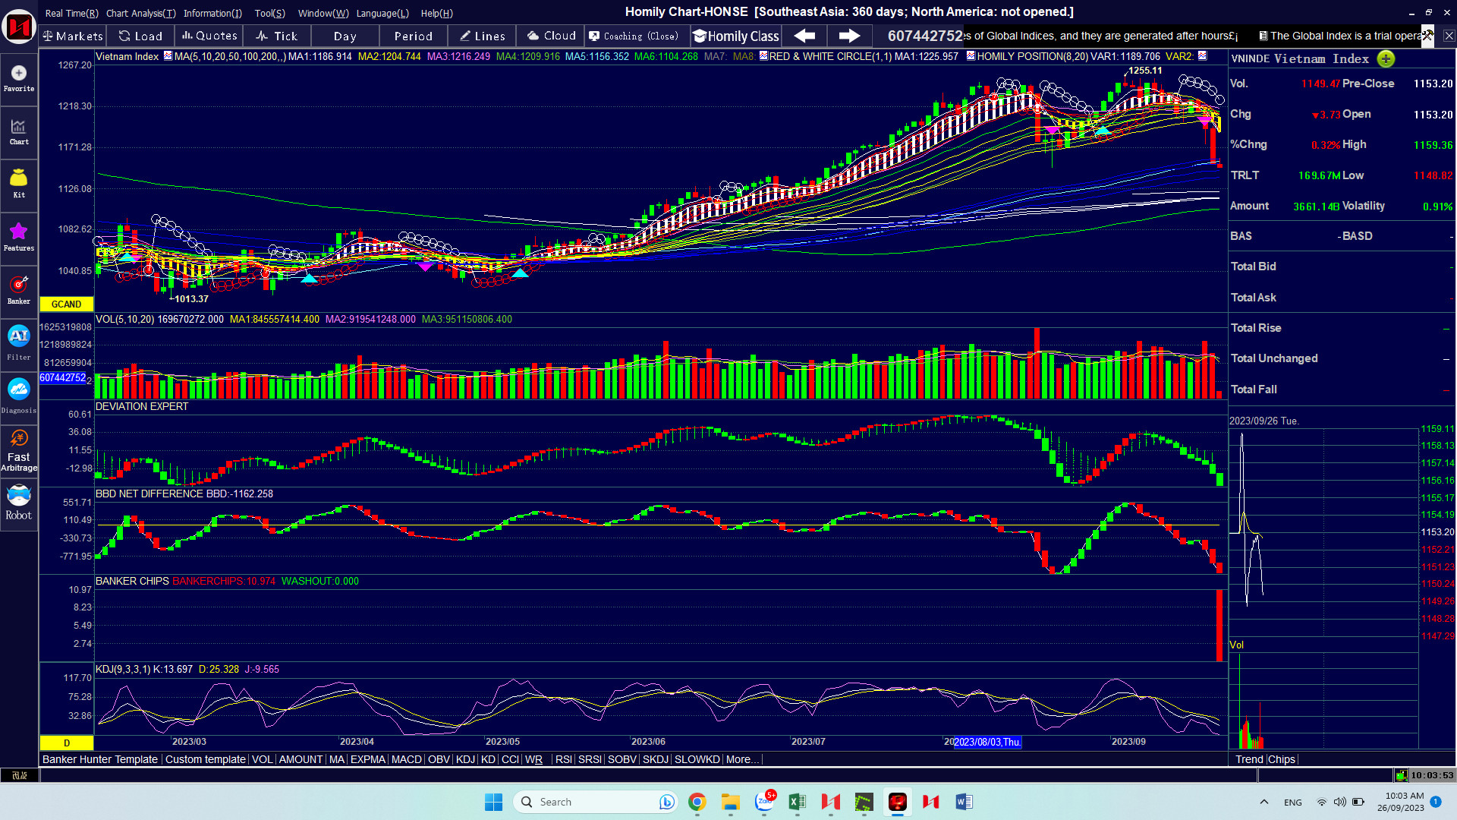Open Fast Arbitrage tool
Image resolution: width=1457 pixels, height=820 pixels.
pyautogui.click(x=19, y=449)
